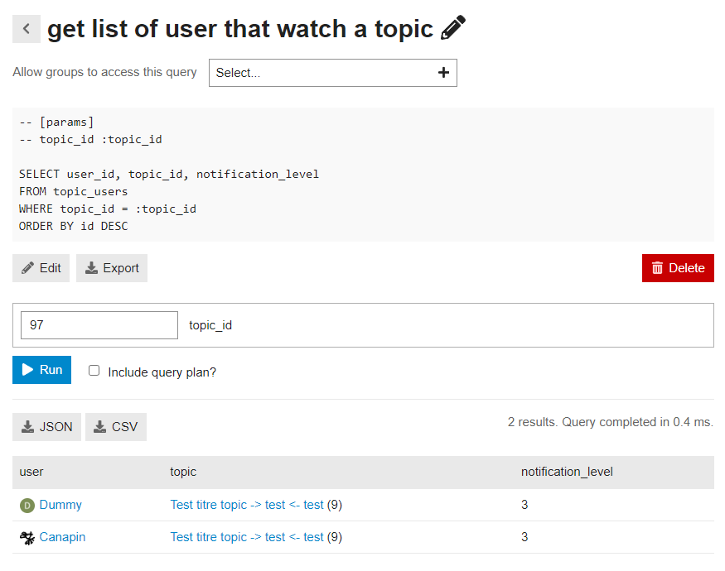Click the results count status text

(611, 422)
